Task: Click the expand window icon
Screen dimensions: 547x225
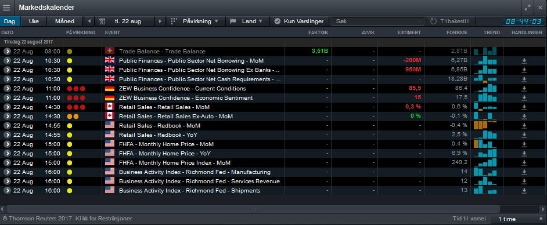Action: tap(527, 8)
